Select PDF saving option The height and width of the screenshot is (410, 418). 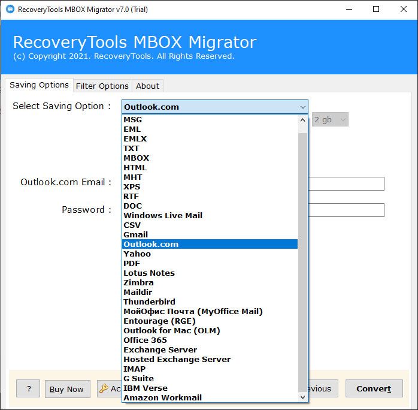pos(210,263)
